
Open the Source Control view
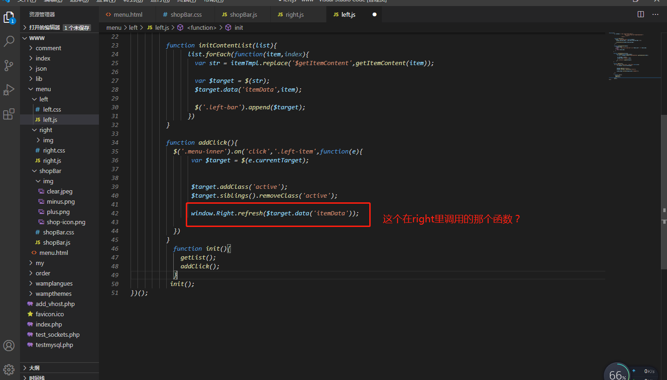point(9,66)
